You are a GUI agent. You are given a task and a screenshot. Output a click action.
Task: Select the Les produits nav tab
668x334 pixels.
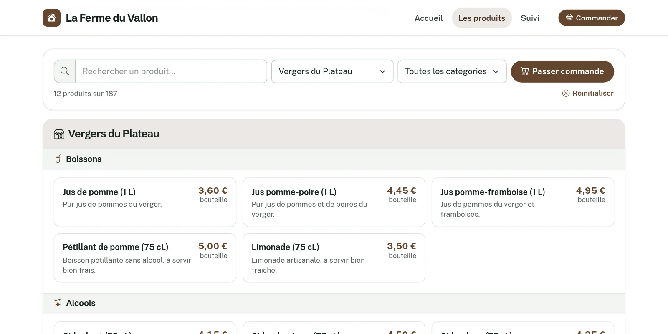point(482,18)
